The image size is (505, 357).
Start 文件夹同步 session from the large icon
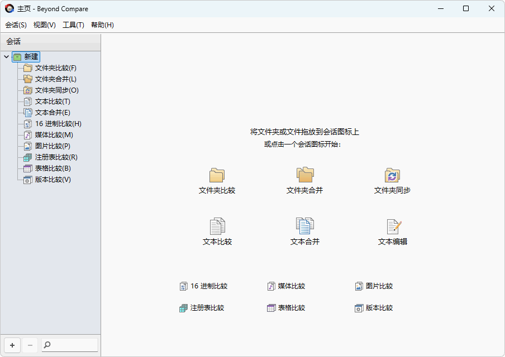pyautogui.click(x=392, y=175)
